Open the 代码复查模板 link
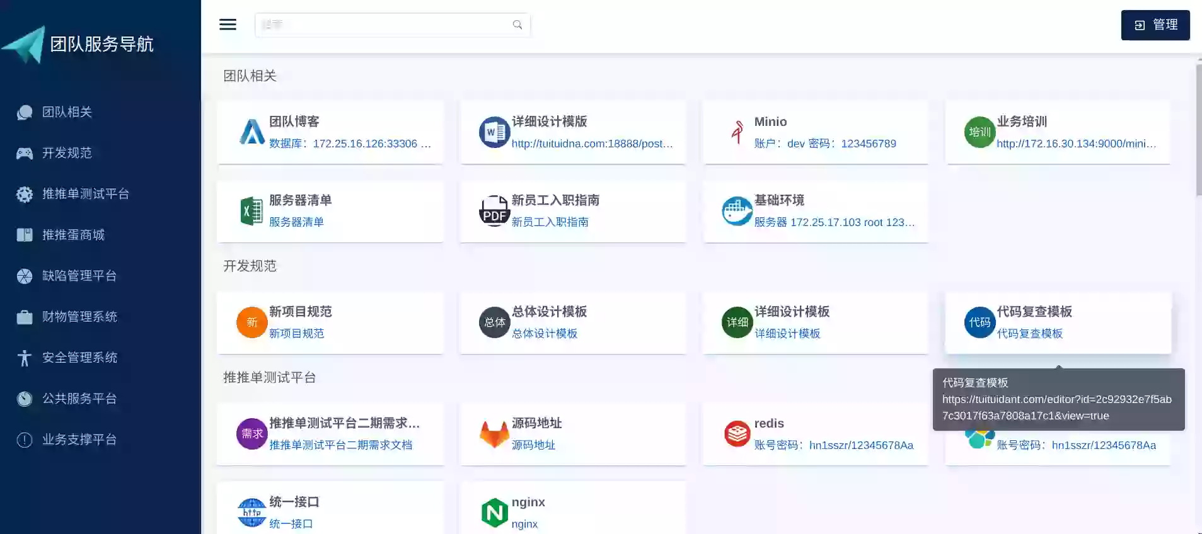 [1029, 333]
